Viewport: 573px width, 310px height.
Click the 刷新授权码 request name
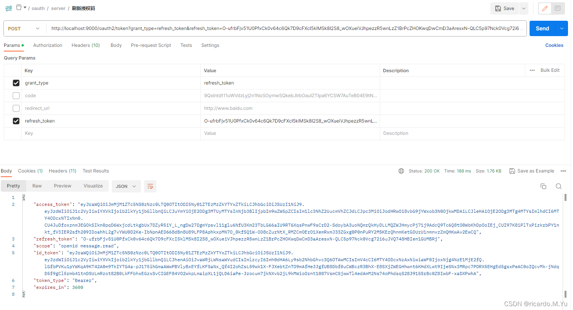pos(83,8)
